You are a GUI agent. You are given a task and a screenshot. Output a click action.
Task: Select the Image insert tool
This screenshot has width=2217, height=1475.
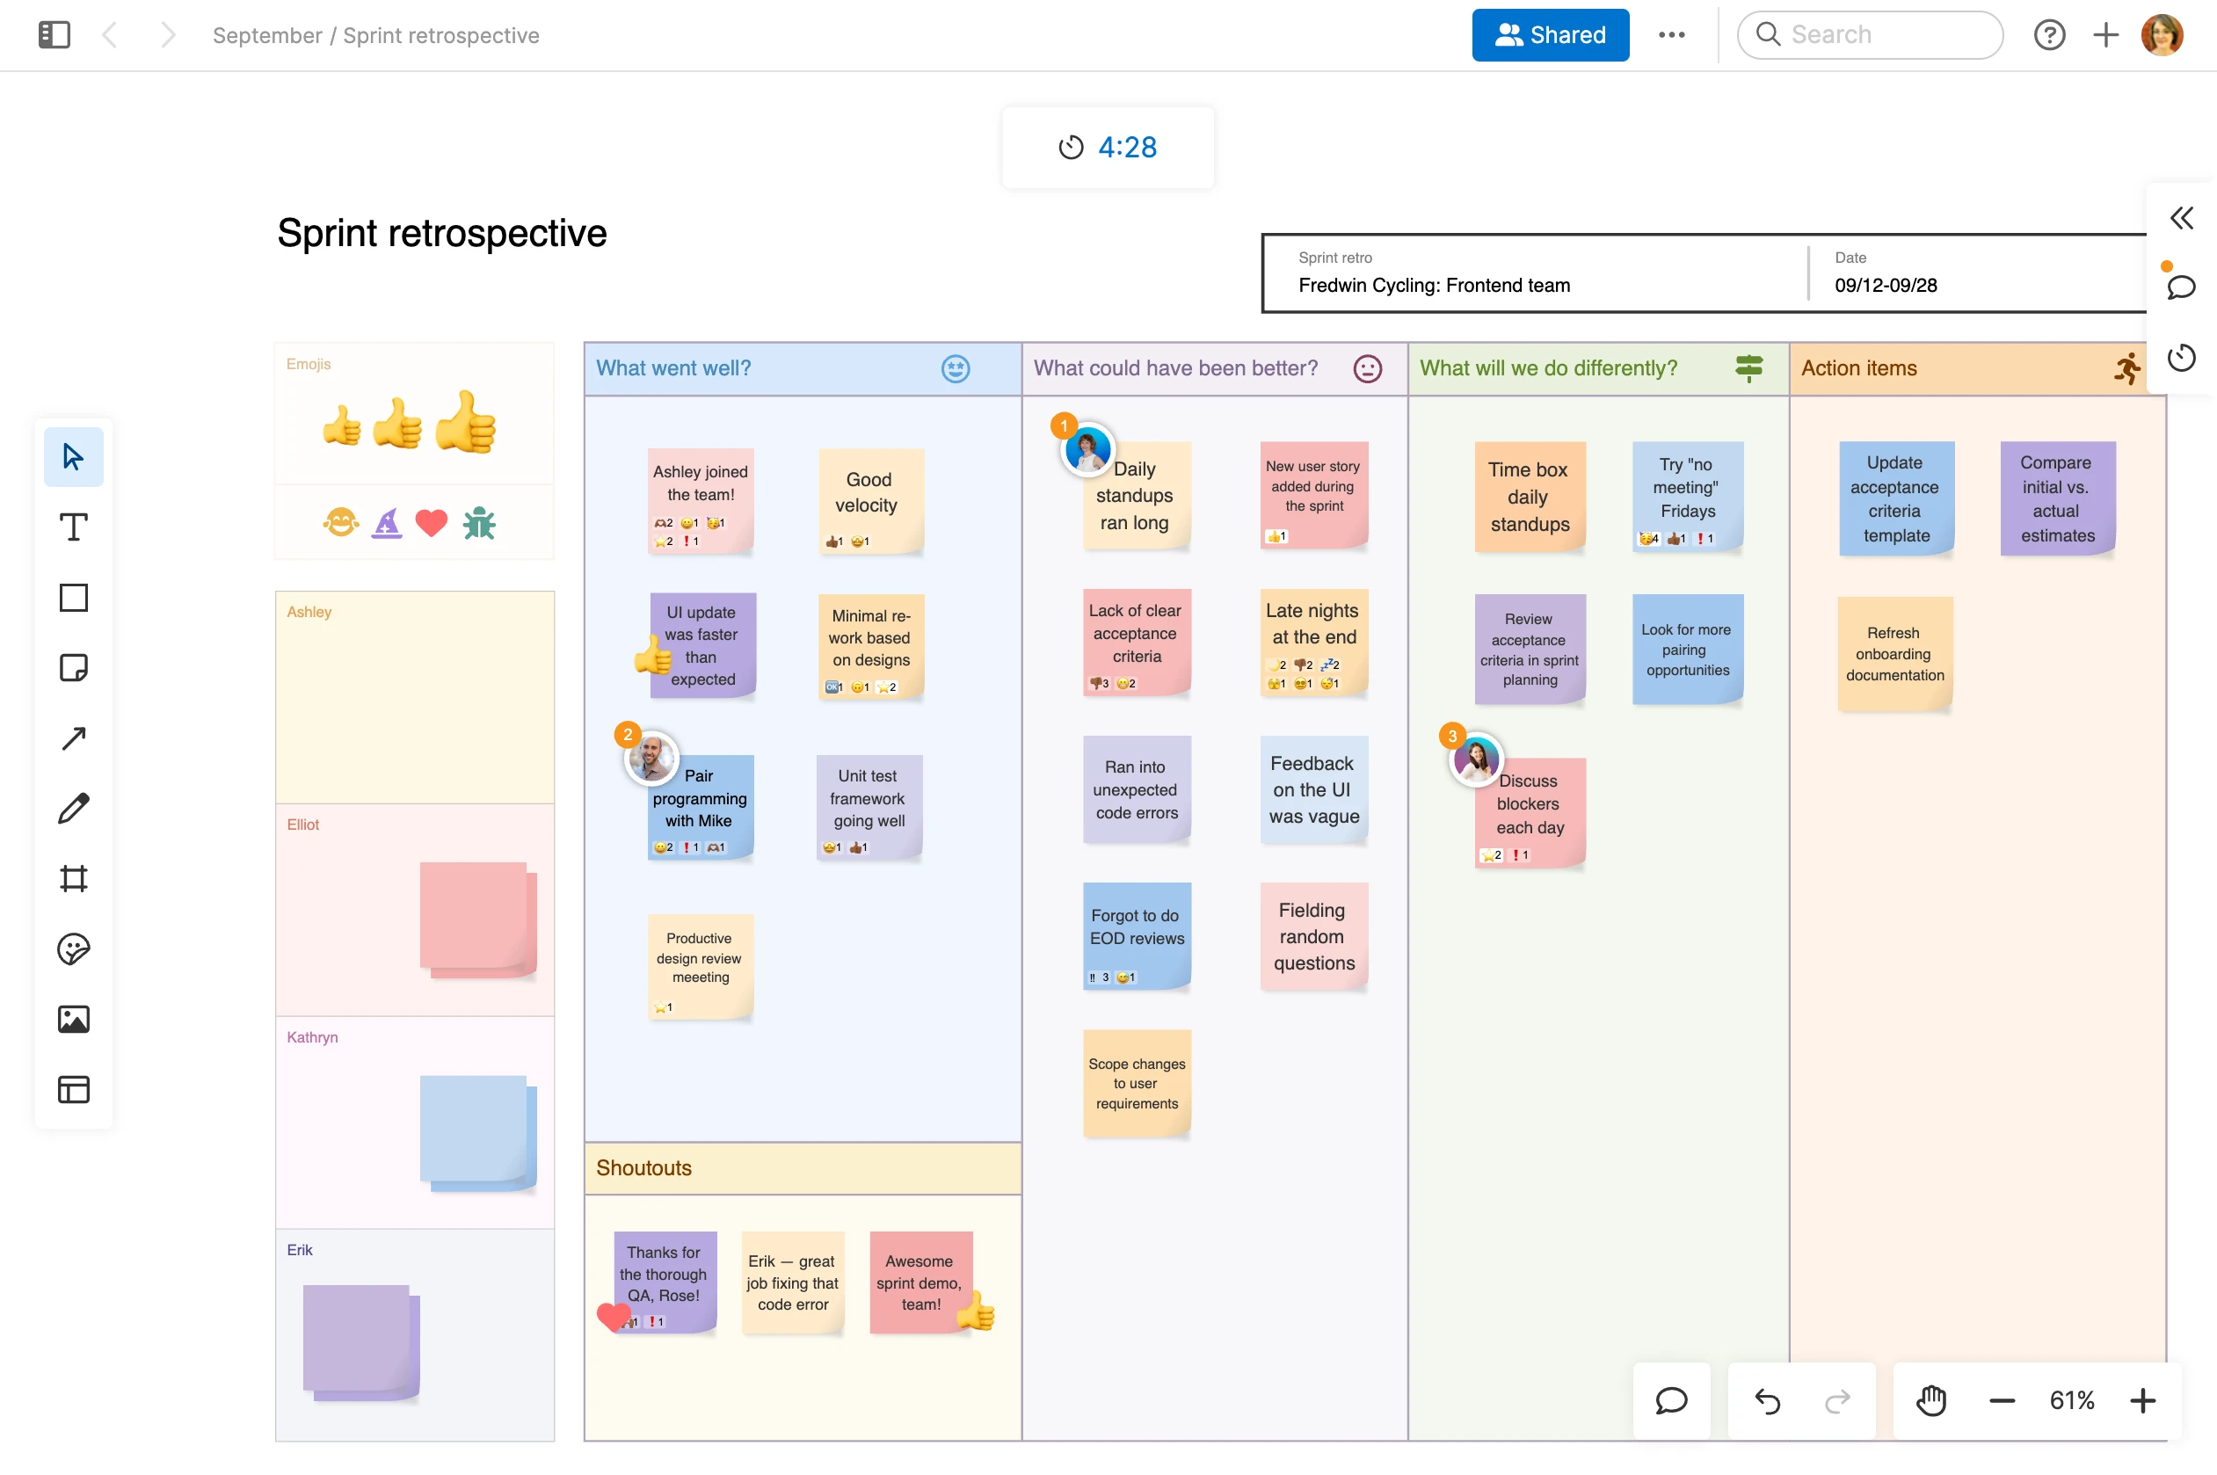pos(73,1019)
